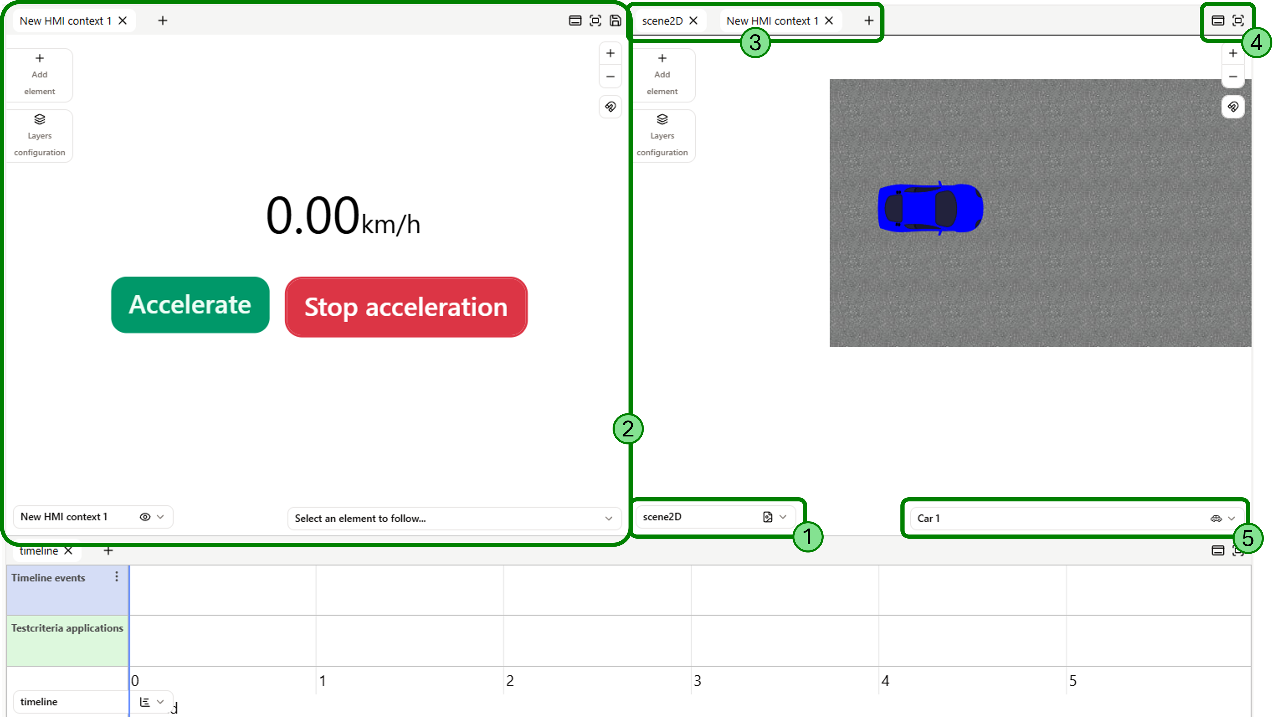Open Layers configuration in left HMI panel
This screenshot has height=717, width=1278.
tap(40, 136)
